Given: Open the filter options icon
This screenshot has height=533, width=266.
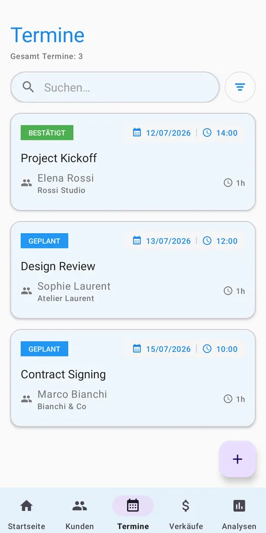Looking at the screenshot, I should 240,87.
